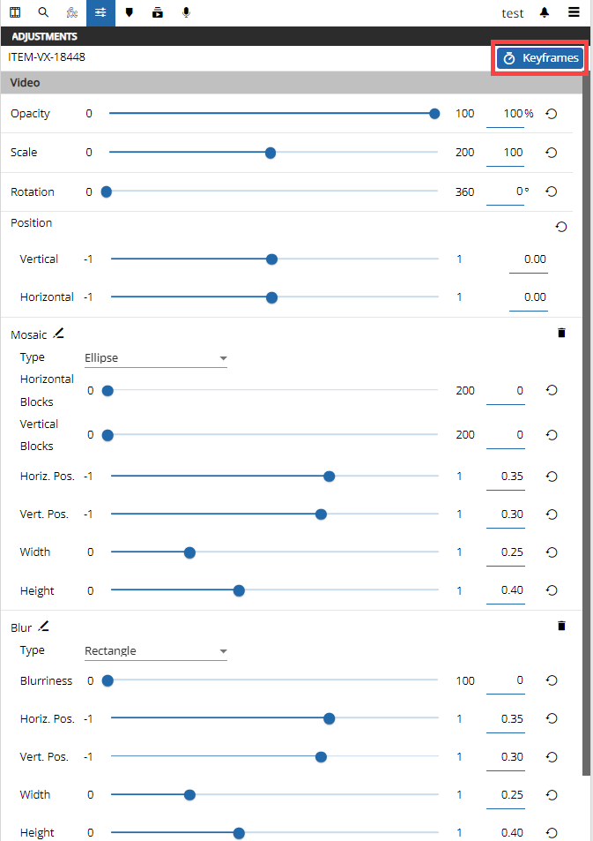This screenshot has width=593, height=841.
Task: Open the Blur Type dropdown (Rectangle)
Action: click(155, 651)
